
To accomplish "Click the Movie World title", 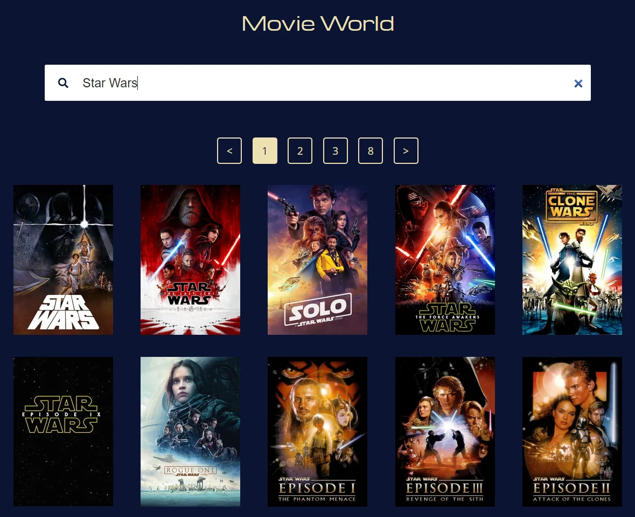I will [x=318, y=24].
